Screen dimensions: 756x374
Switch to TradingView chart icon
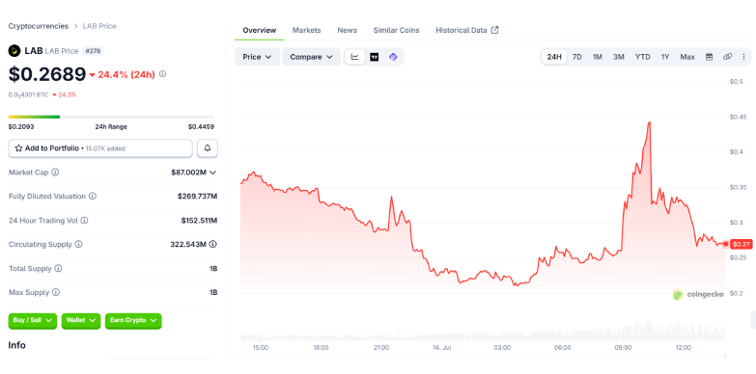375,57
